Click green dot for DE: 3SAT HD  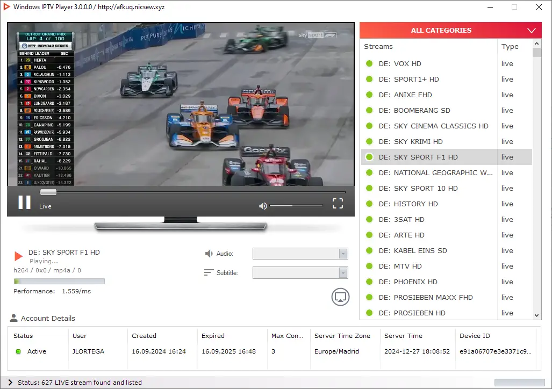pyautogui.click(x=369, y=219)
